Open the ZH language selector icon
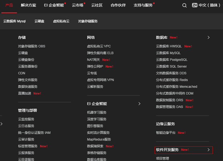Image resolution: width=223 pixels, height=161 pixels. [x=194, y=5]
